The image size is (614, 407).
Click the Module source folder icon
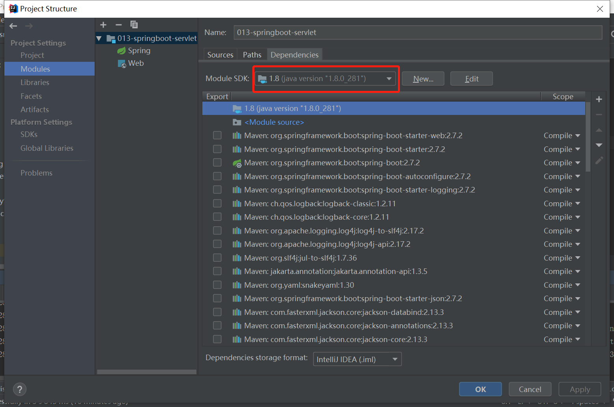[237, 122]
